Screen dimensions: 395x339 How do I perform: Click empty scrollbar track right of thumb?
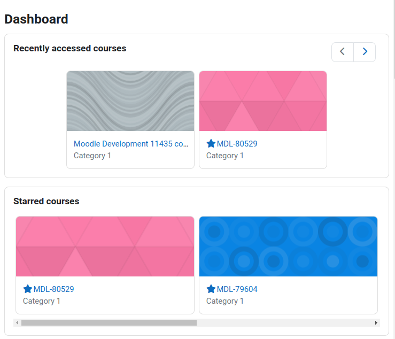click(x=285, y=322)
